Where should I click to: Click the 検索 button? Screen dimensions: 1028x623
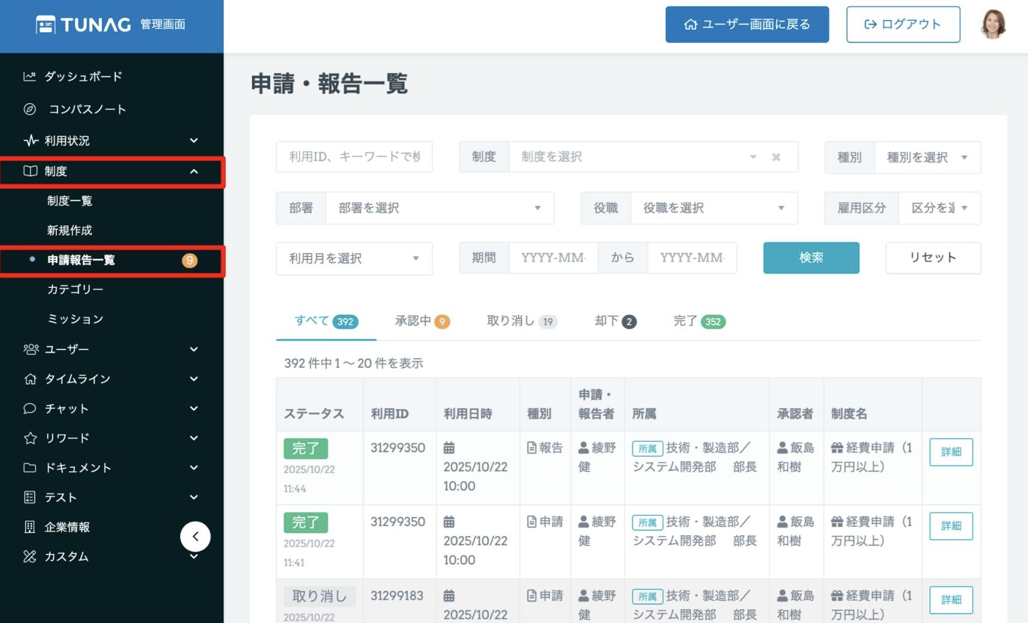811,257
